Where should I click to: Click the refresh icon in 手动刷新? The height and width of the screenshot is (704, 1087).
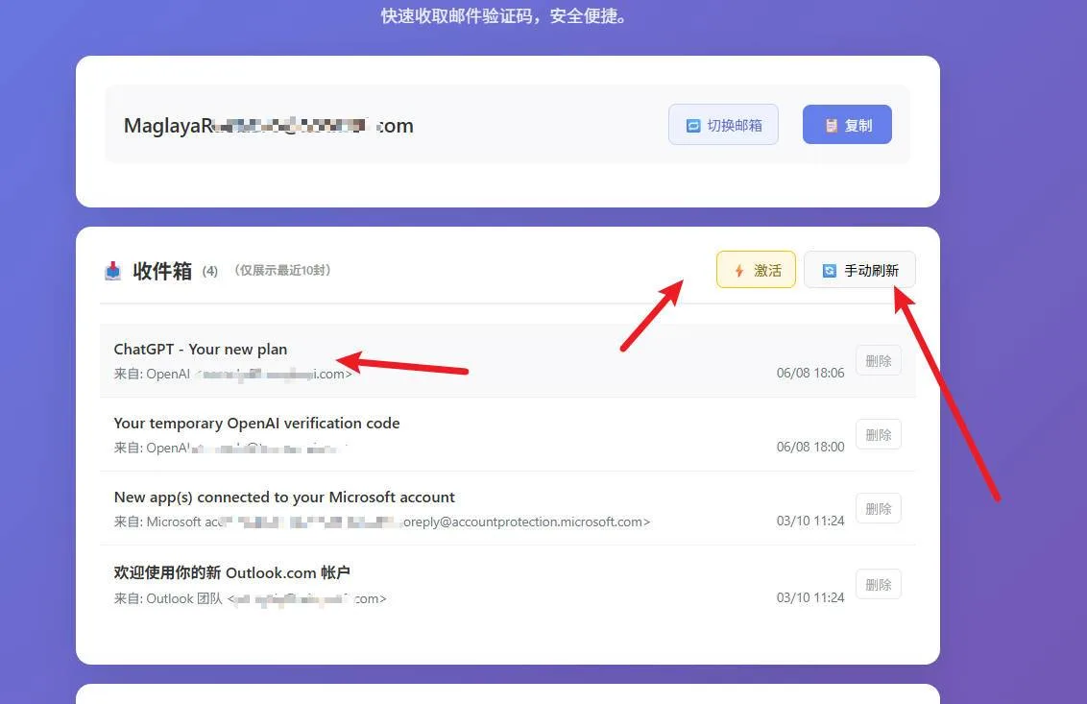click(x=829, y=271)
